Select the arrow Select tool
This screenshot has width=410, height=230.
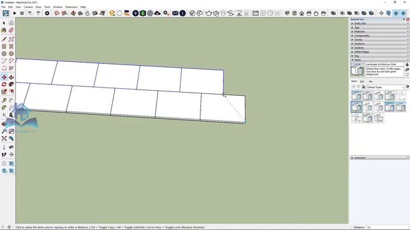click(4, 23)
